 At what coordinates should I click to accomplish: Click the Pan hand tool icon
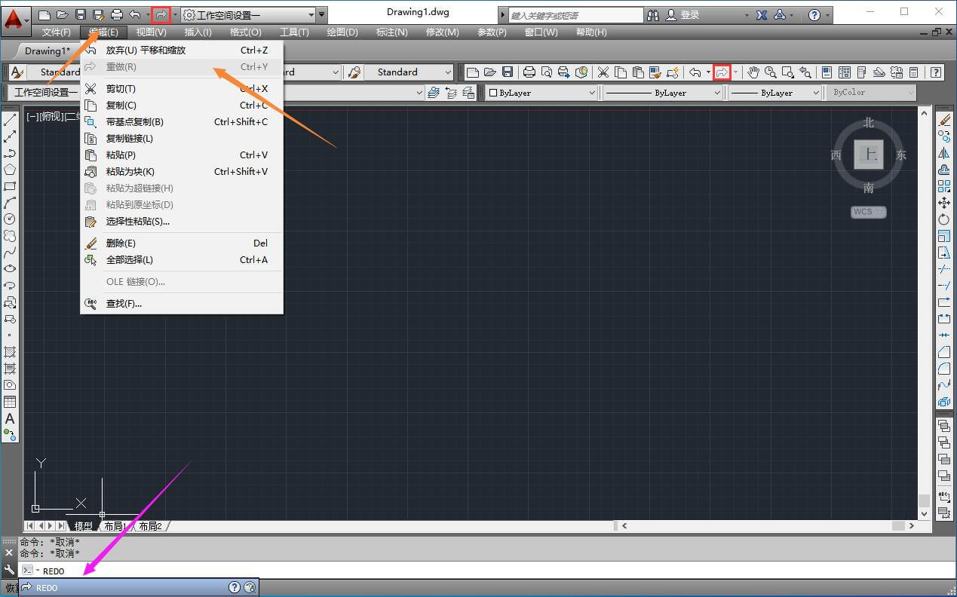pos(753,72)
